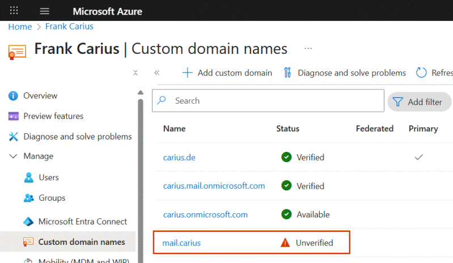
Task: Click the Custom domain names page icon
Action: point(17,52)
